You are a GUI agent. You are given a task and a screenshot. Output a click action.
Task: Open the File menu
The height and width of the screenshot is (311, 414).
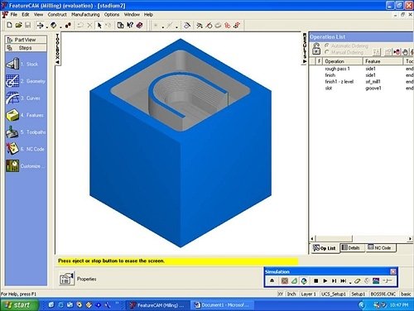pyautogui.click(x=14, y=14)
